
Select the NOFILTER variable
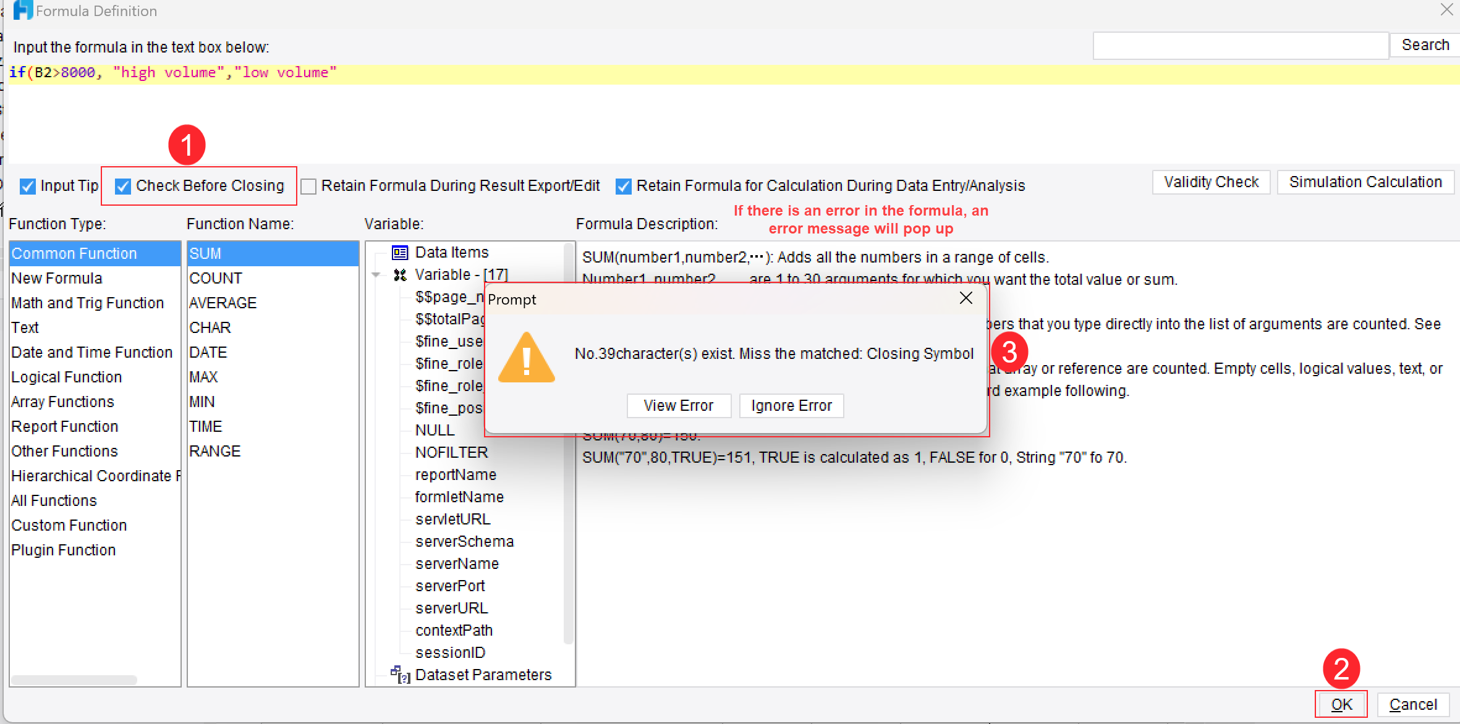pyautogui.click(x=451, y=453)
